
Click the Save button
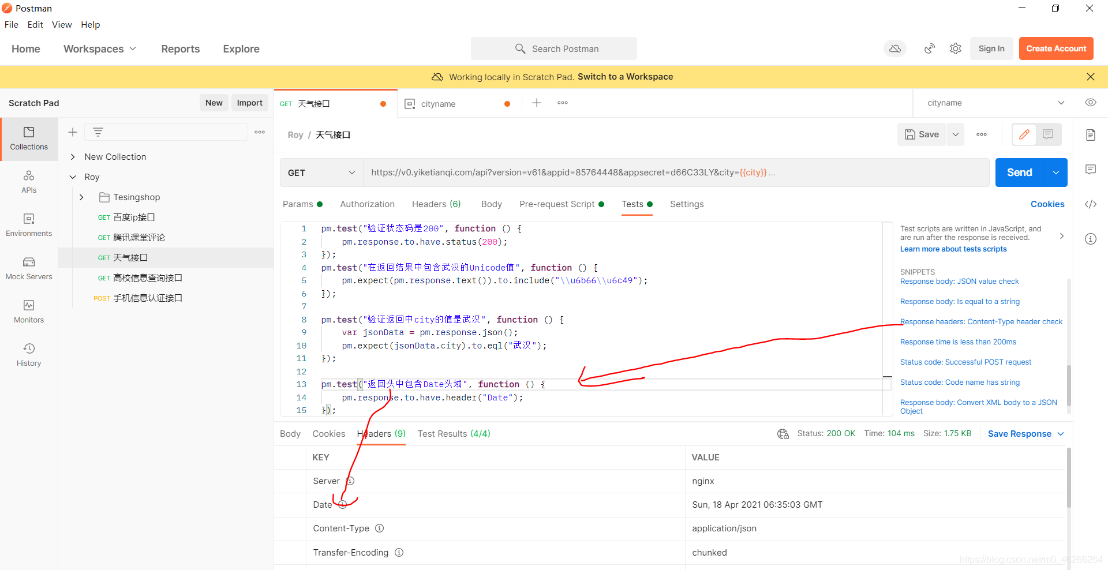pos(922,134)
